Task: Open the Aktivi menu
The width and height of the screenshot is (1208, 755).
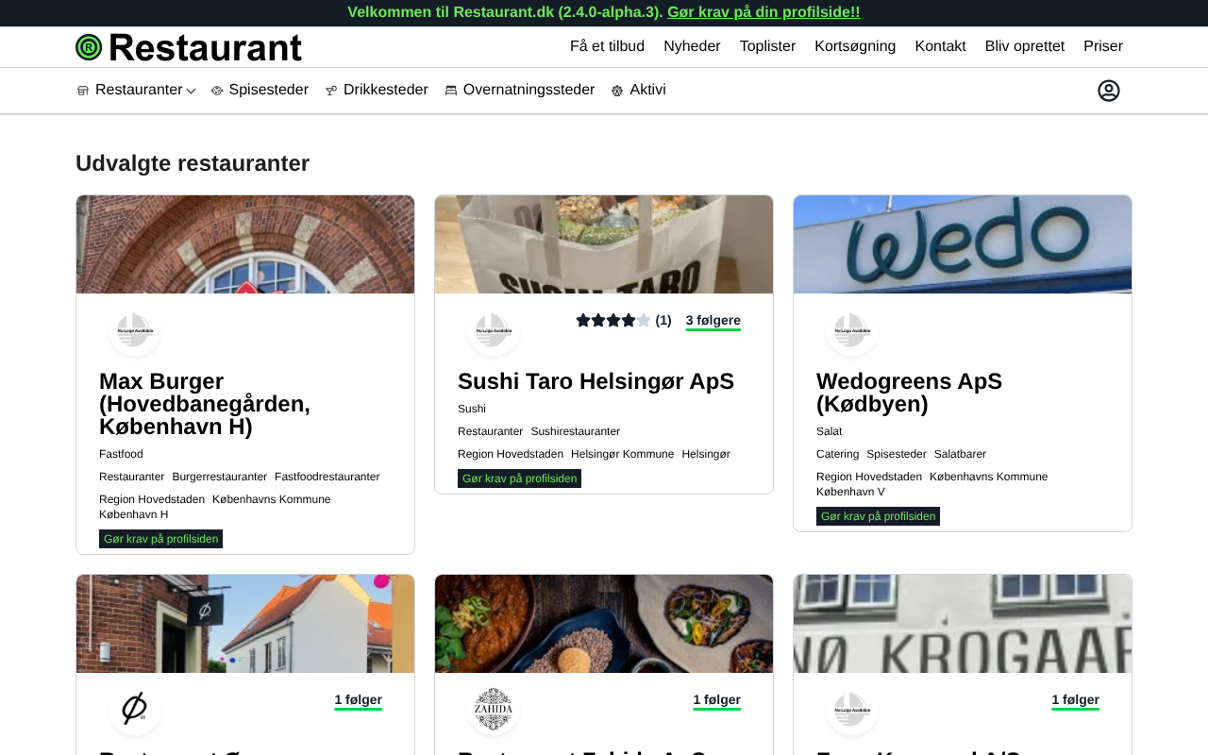Action: pos(647,90)
